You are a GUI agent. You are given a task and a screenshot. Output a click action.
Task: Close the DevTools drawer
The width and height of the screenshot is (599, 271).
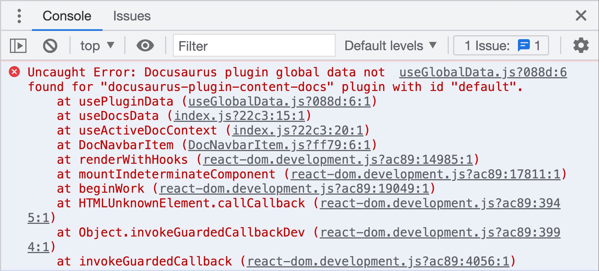[581, 15]
